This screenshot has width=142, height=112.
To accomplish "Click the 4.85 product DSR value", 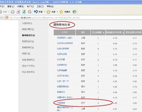I will tap(115, 103).
